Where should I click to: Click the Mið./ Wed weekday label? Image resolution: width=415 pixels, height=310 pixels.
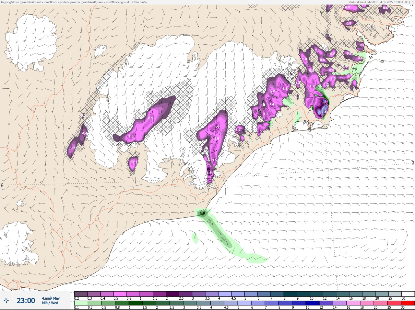click(50, 303)
